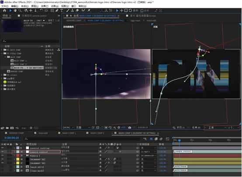Select the Pen tool
Screen dimensions: 242x177
[57, 10]
